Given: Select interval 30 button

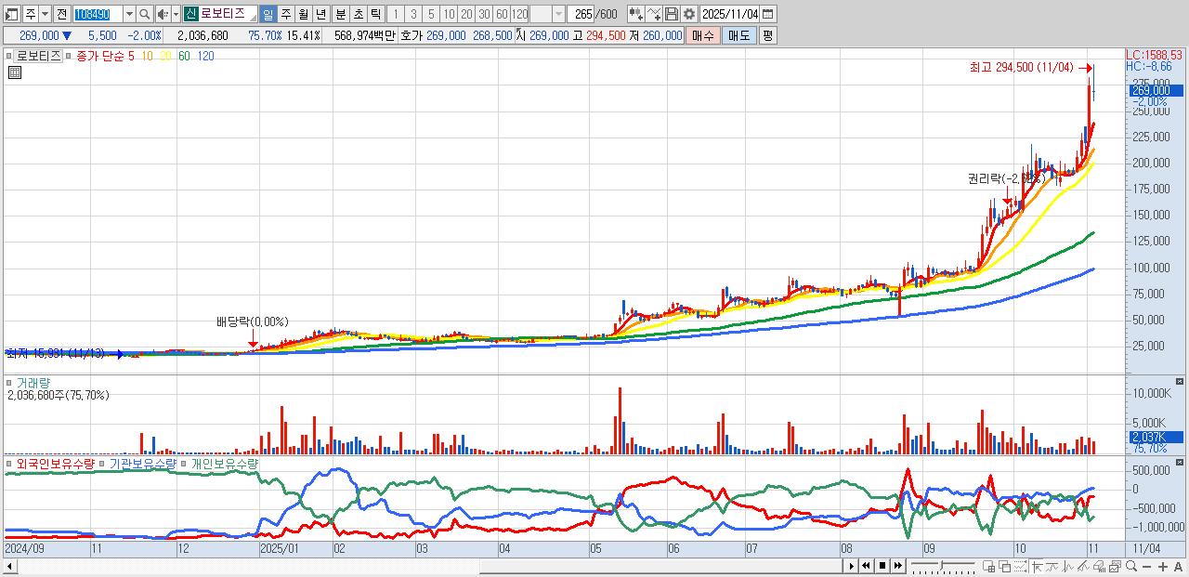Looking at the screenshot, I should 484,14.
